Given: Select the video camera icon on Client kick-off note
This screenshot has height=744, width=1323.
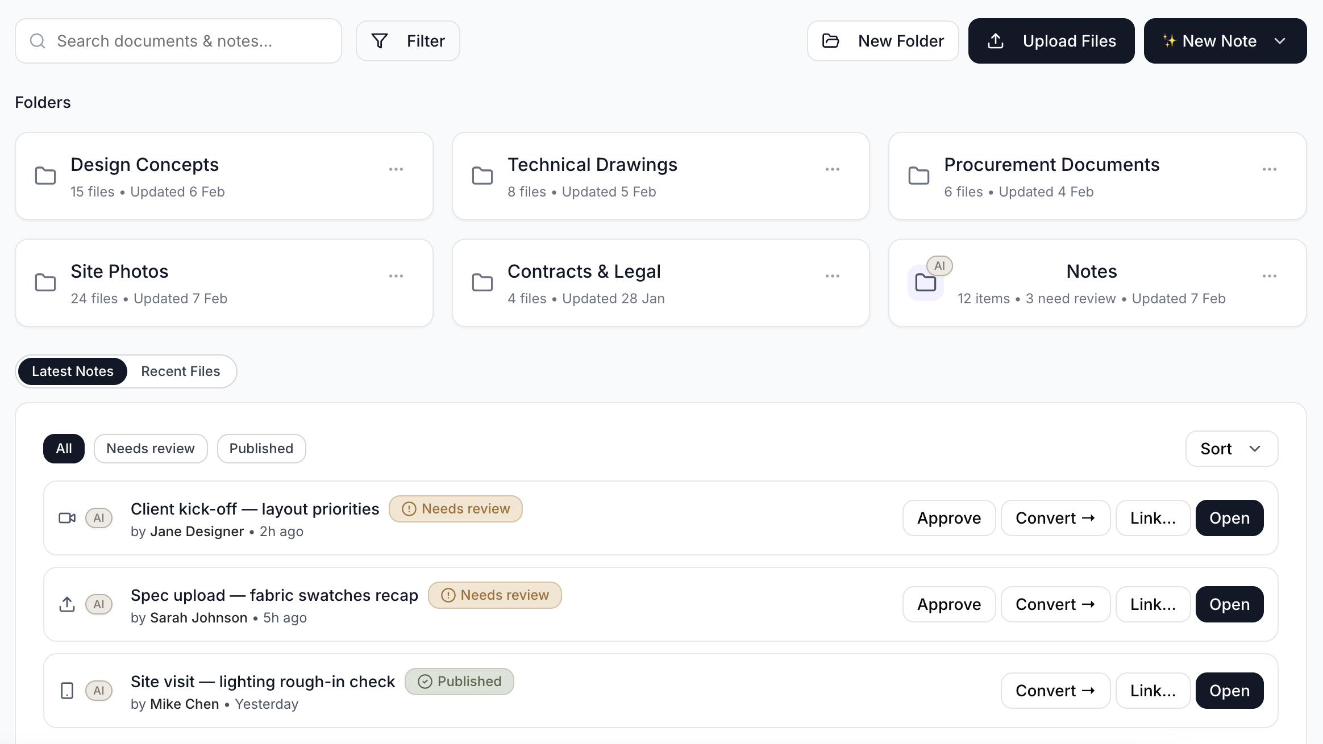Looking at the screenshot, I should [66, 517].
